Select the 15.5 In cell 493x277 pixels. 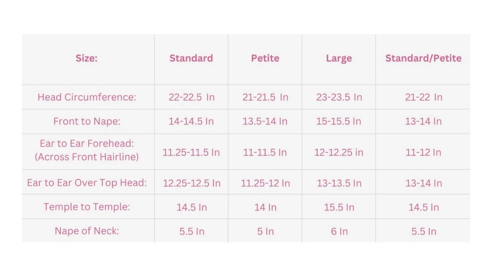point(339,207)
